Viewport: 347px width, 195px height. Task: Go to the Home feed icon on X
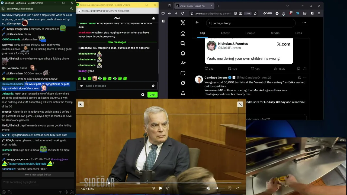[183, 34]
